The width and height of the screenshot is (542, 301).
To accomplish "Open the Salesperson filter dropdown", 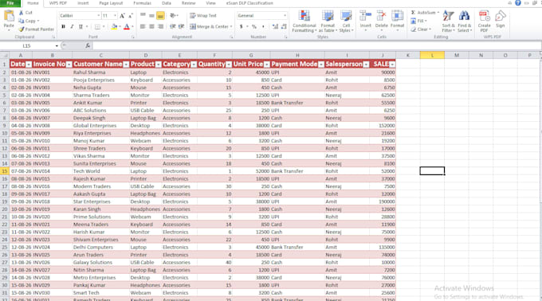I will pos(366,64).
